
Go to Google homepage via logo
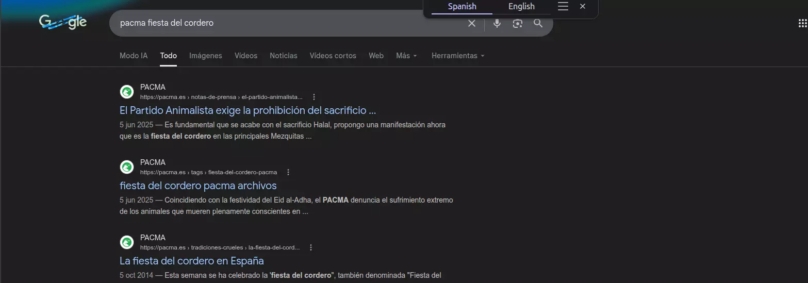[63, 22]
